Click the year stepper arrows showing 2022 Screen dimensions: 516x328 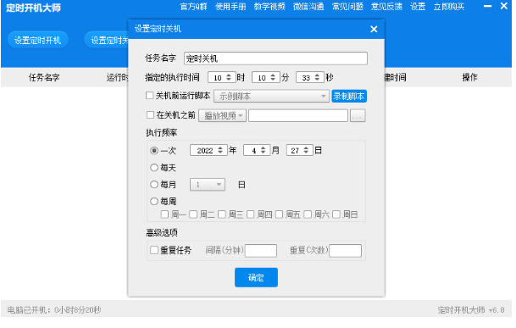tap(220, 150)
